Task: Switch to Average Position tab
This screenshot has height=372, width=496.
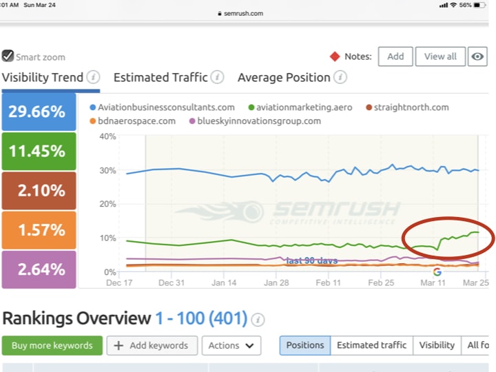Action: [x=284, y=77]
